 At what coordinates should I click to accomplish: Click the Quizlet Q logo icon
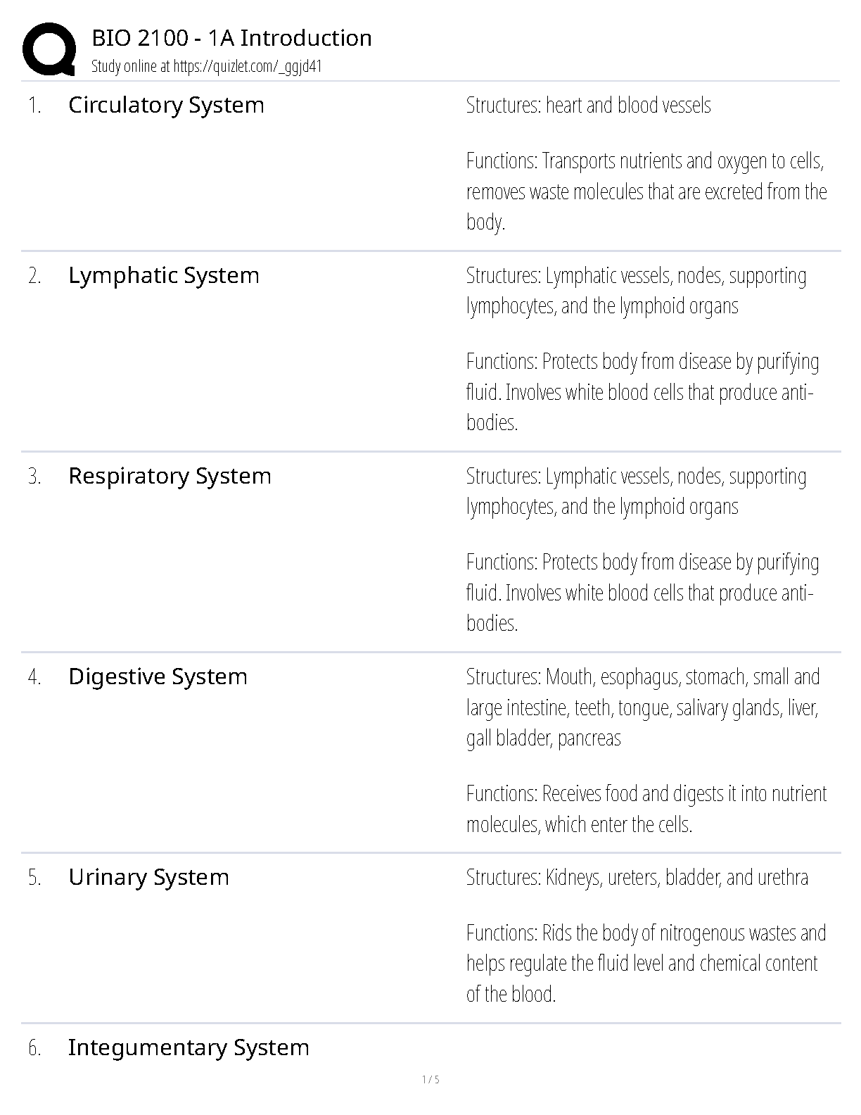tap(49, 49)
